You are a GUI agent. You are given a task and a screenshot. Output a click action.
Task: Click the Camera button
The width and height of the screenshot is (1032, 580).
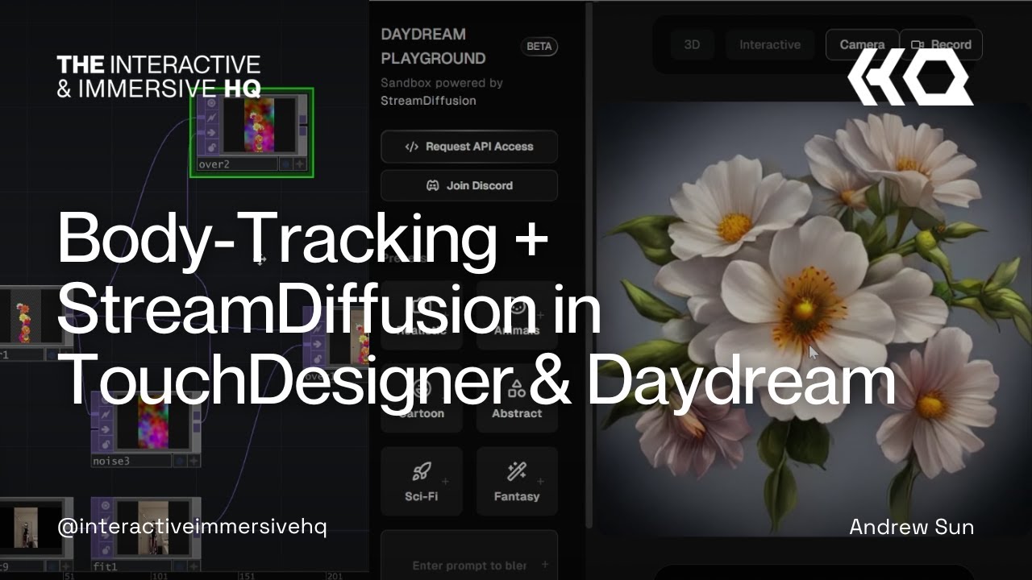(862, 45)
